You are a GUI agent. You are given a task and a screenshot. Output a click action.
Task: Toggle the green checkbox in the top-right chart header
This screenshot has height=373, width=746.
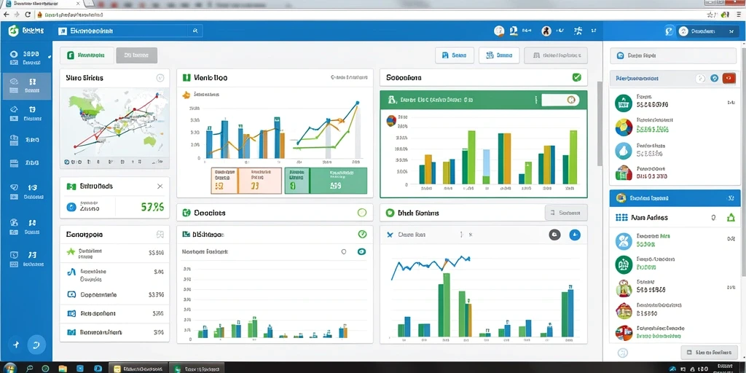(577, 77)
